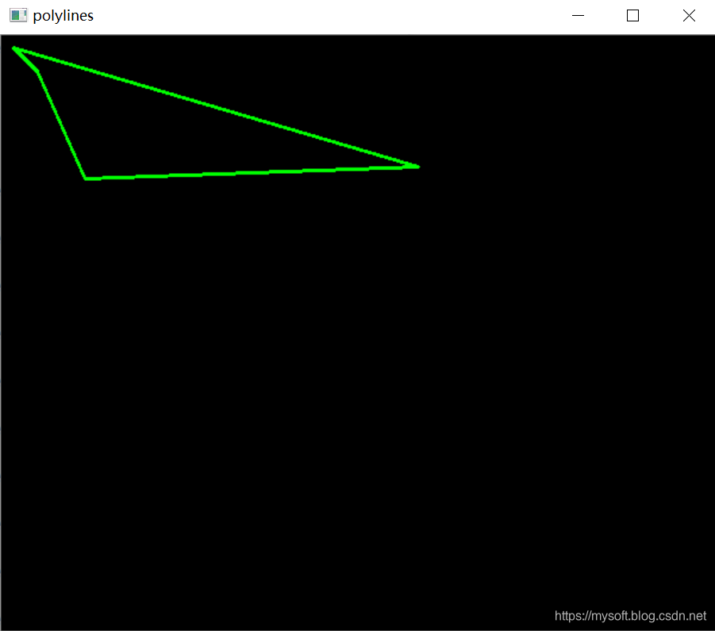715x631 pixels.
Task: Minimize the polylines window
Action: (x=578, y=16)
